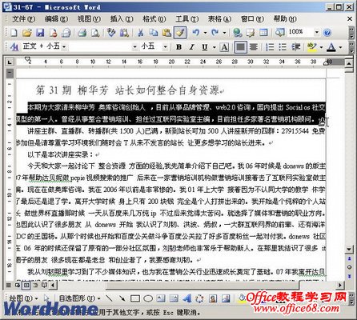Image resolution: width=357 pixels, height=320 pixels.
Task: Insert a hyperlink using the globe icon
Action: [x=237, y=33]
